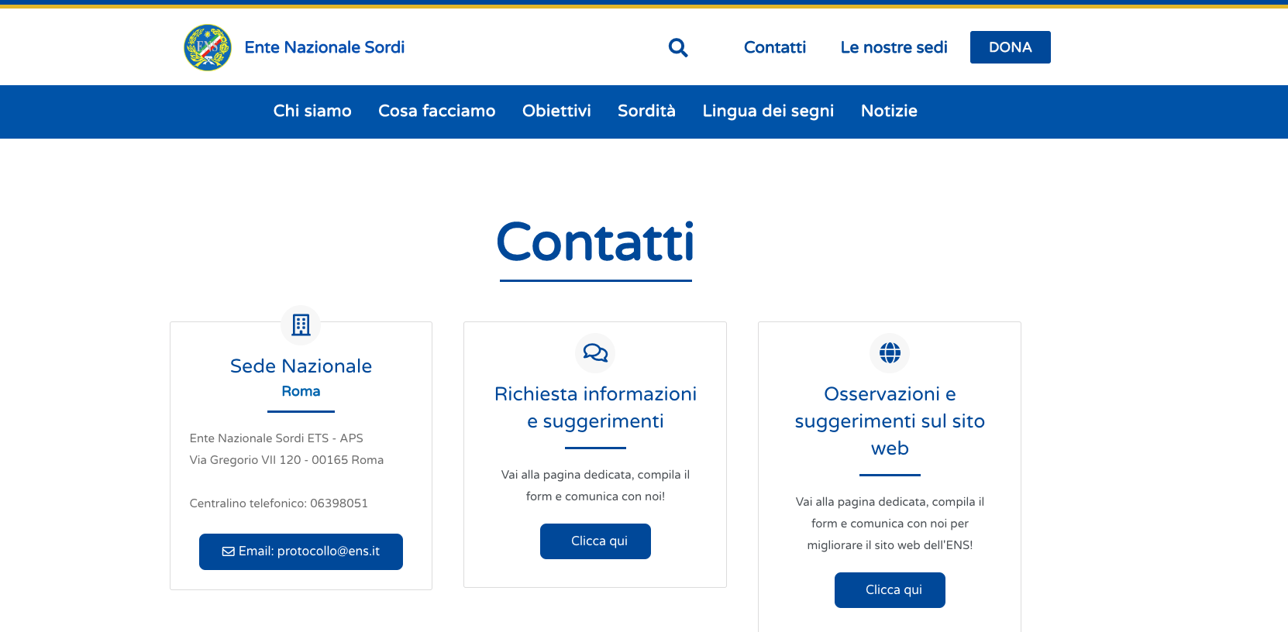1288x632 pixels.
Task: Go to the Sordità section
Action: tap(646, 111)
